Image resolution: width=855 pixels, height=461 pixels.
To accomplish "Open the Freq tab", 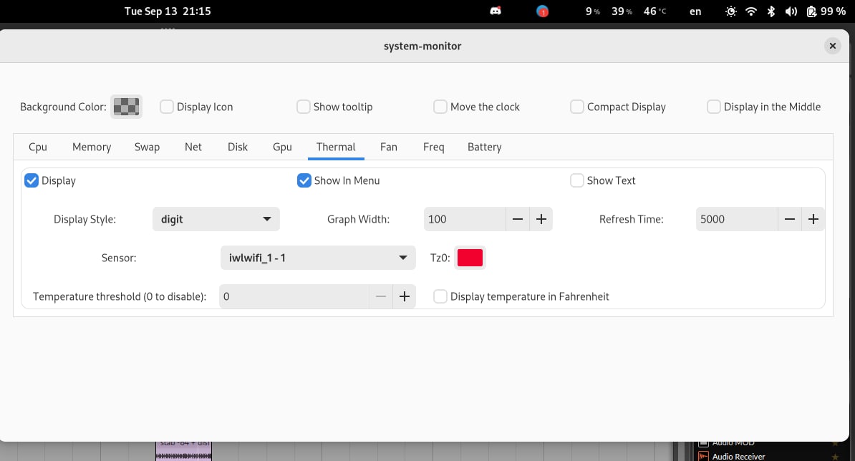I will (x=433, y=147).
